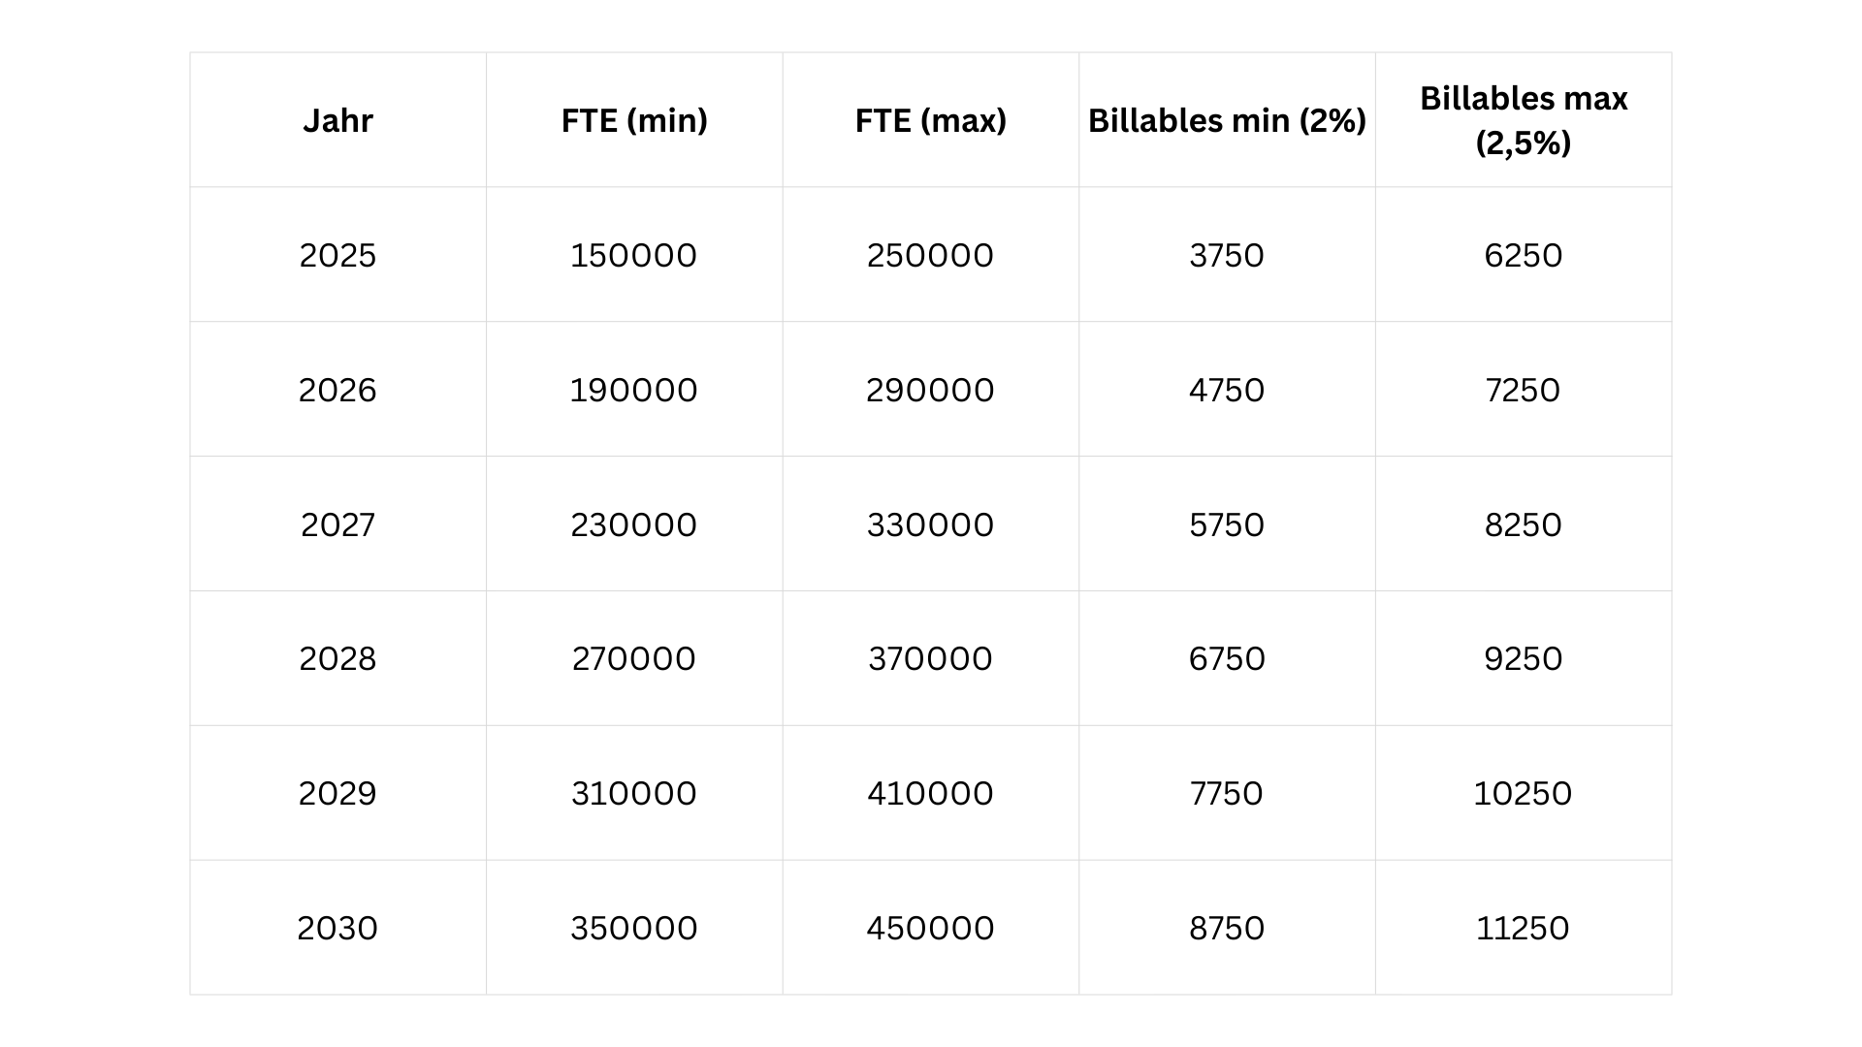The height and width of the screenshot is (1047, 1862).
Task: Select the Billables max (2,5%) header
Action: (x=1523, y=120)
